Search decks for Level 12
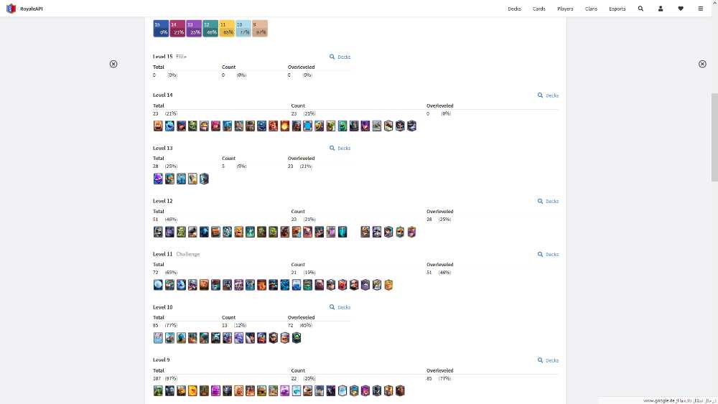This screenshot has height=404, width=718. (548, 202)
